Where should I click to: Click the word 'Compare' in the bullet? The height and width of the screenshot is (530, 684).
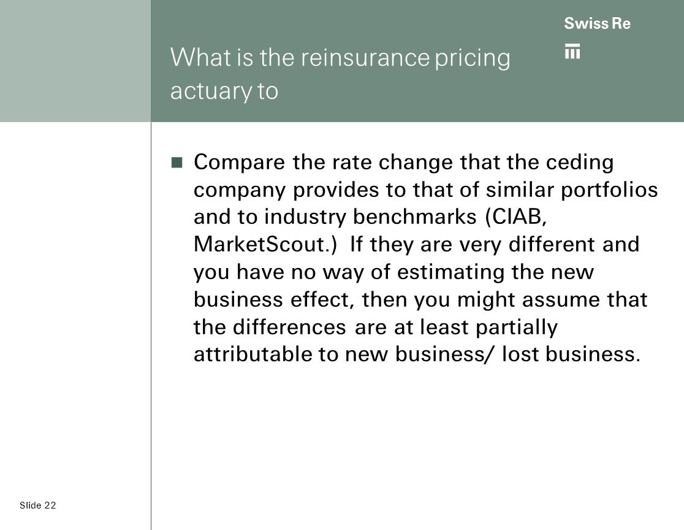(240, 163)
